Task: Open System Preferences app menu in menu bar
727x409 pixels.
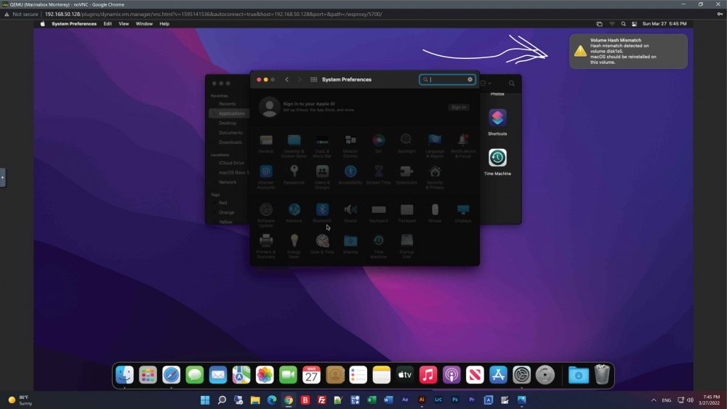Action: (74, 24)
